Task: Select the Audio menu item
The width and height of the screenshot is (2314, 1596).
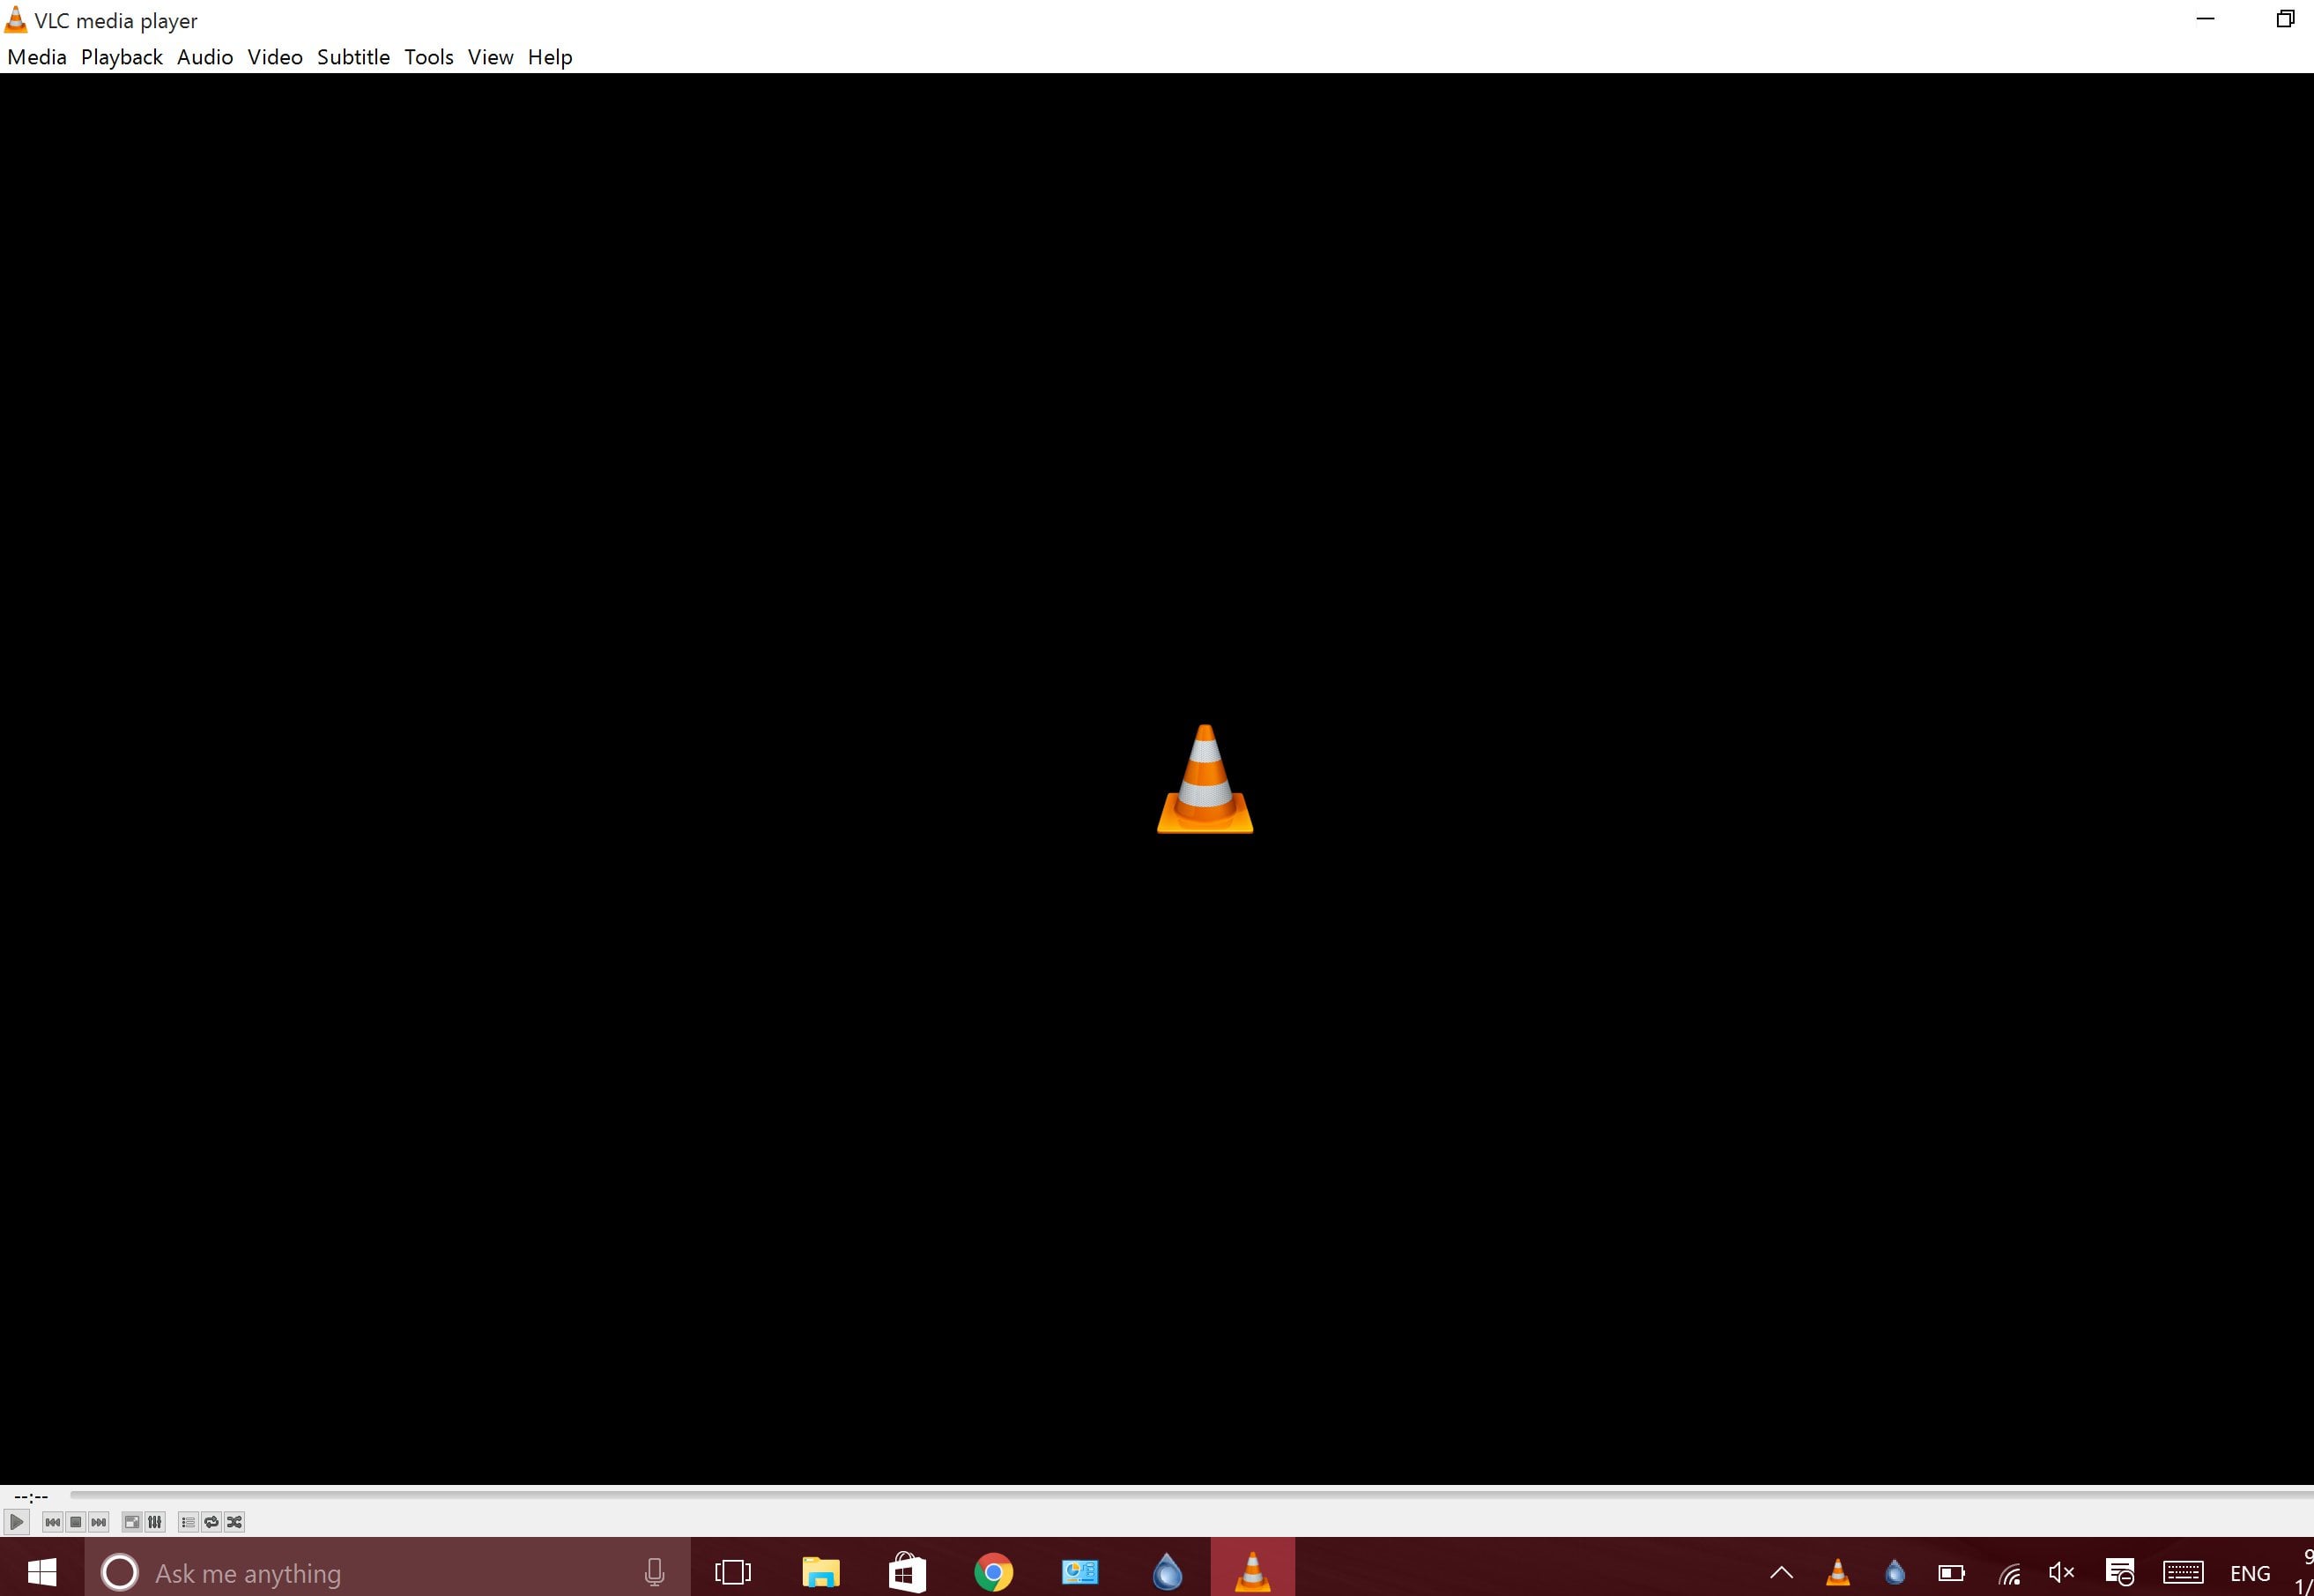Action: click(x=204, y=56)
